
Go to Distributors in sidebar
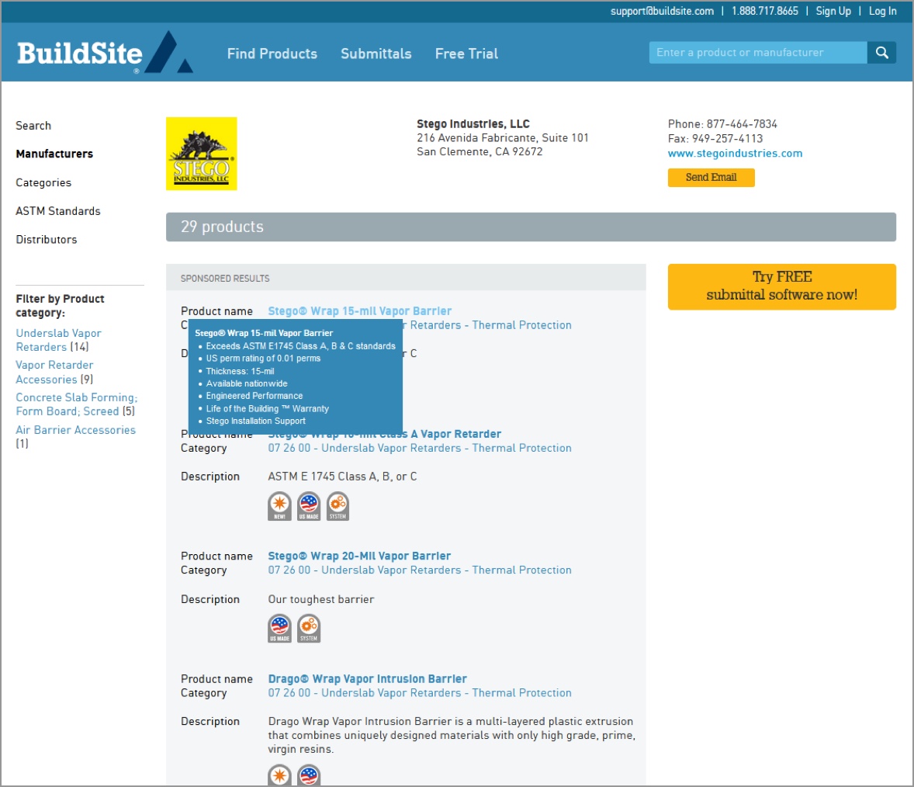46,240
